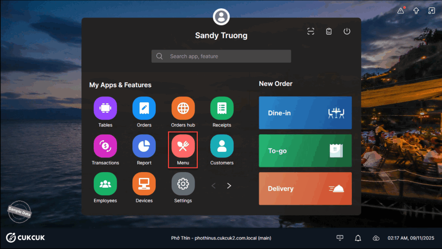Click the Sandy Truong user name

(x=221, y=35)
